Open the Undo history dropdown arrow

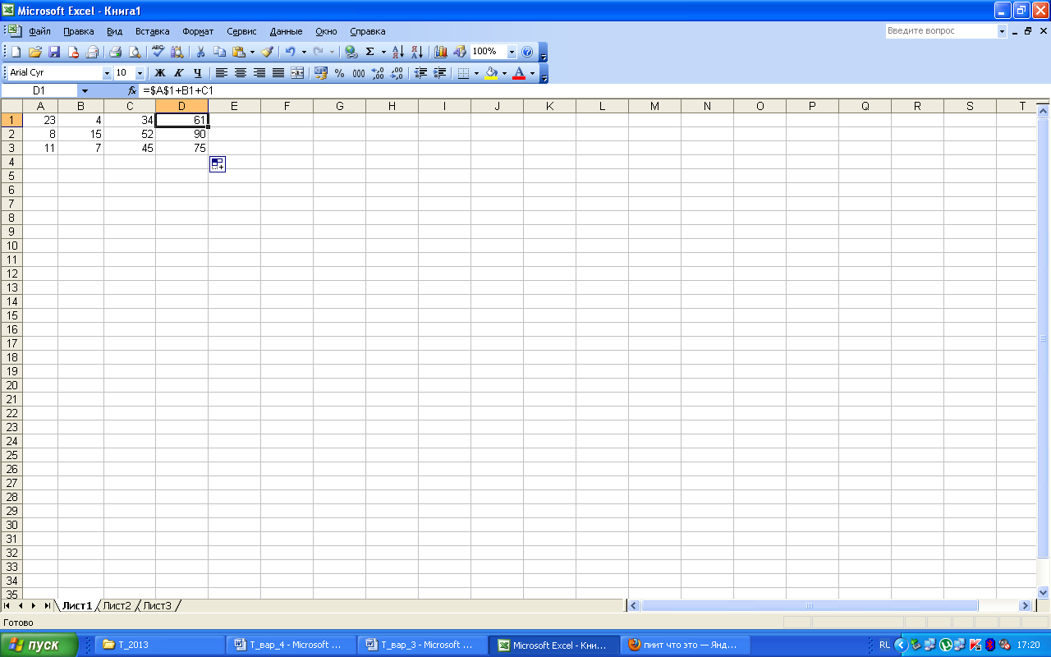click(304, 52)
